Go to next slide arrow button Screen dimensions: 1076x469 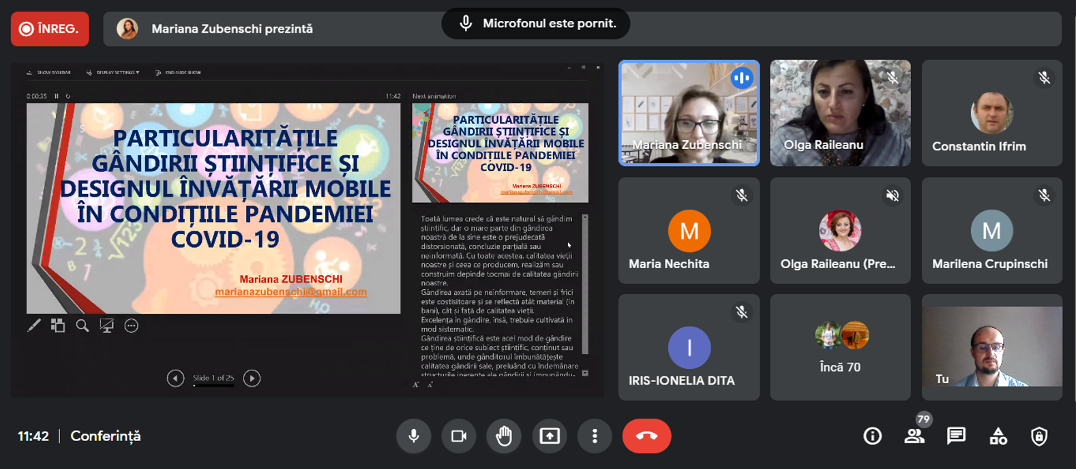252,378
